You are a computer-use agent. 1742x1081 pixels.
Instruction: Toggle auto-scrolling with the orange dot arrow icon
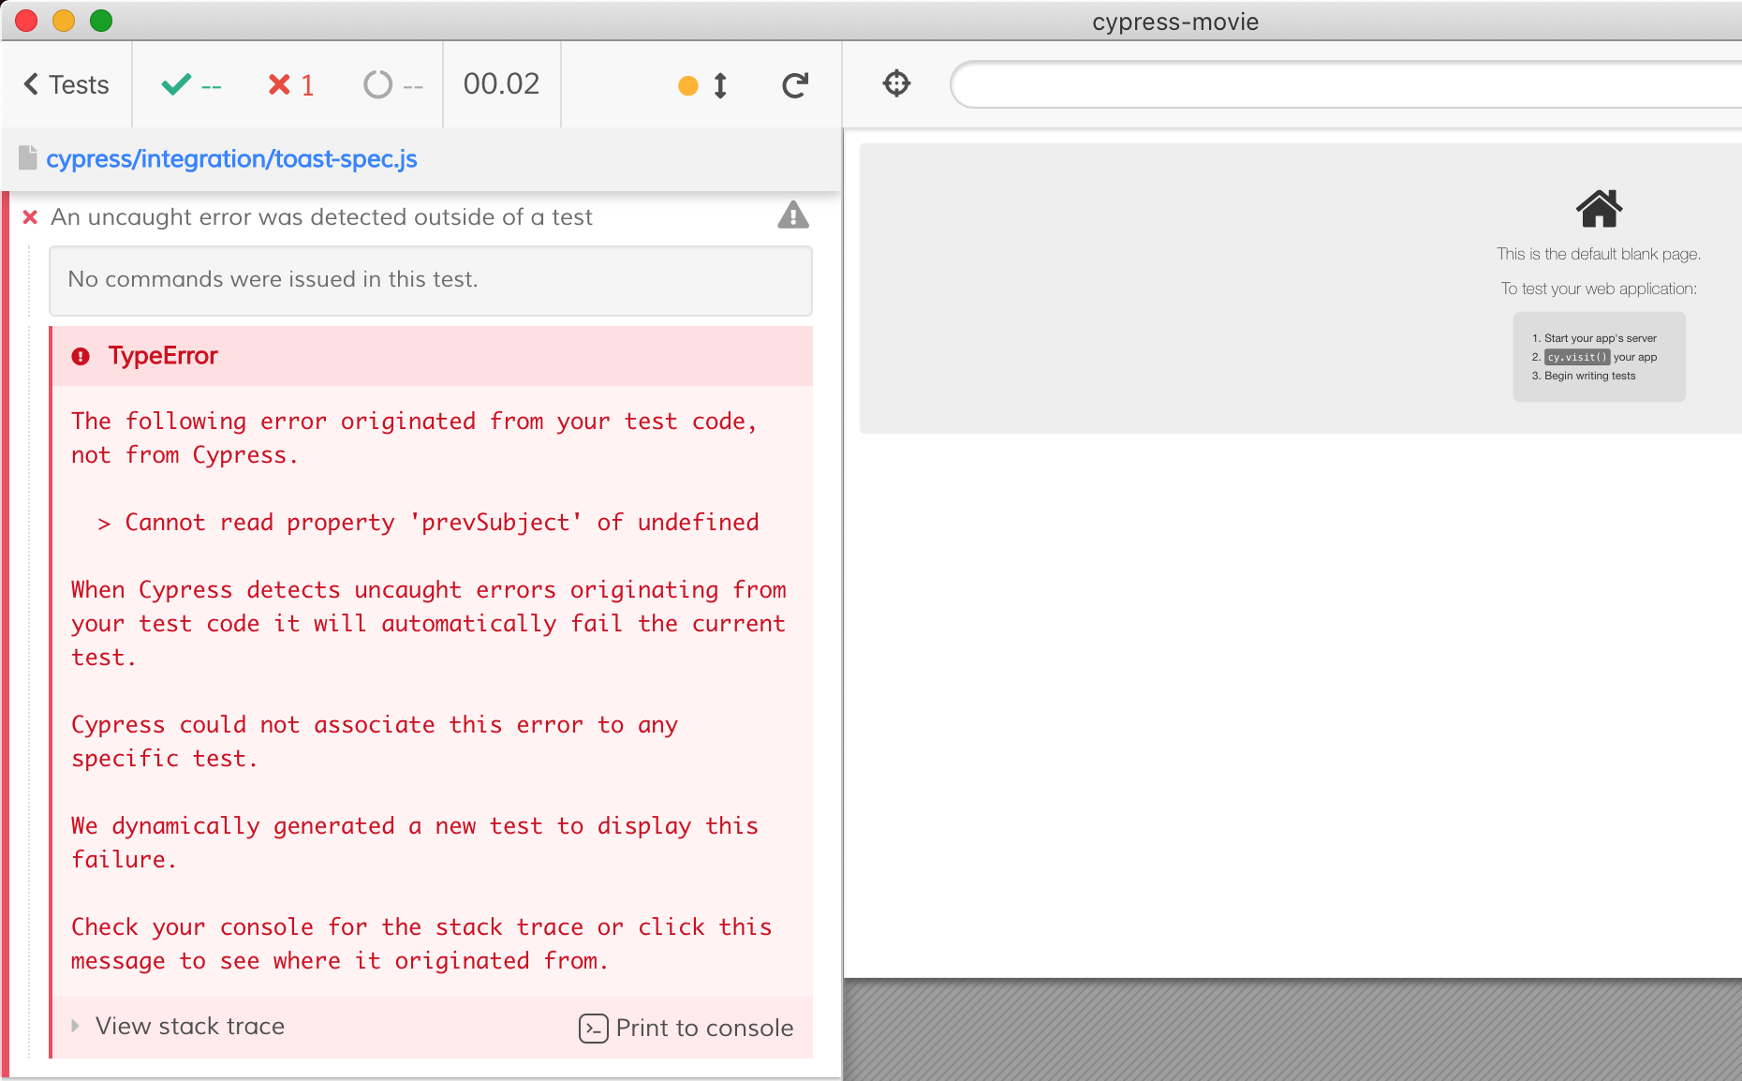point(703,85)
